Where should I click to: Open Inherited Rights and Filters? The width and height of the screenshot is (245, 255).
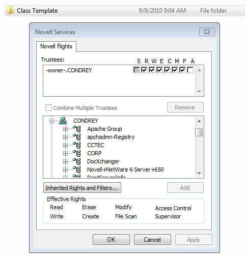[x=82, y=188]
